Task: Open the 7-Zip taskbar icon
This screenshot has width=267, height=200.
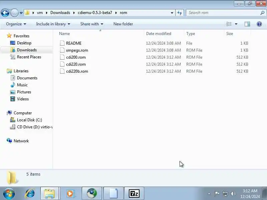Action: (x=134, y=194)
